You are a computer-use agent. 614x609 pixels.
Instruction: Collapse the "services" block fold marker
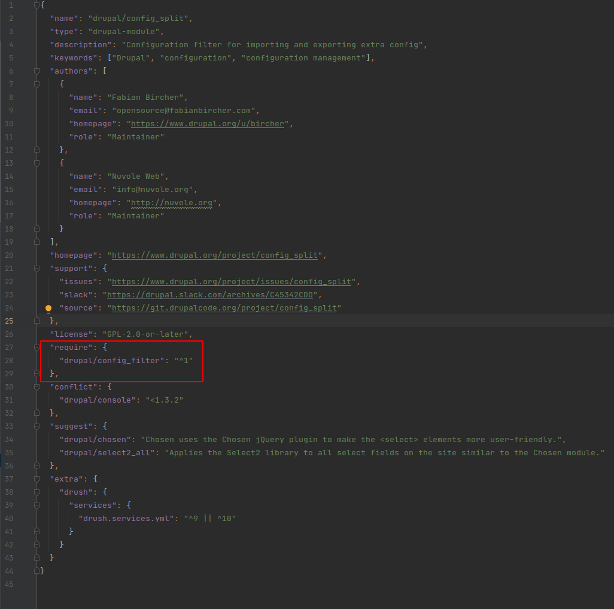[37, 506]
